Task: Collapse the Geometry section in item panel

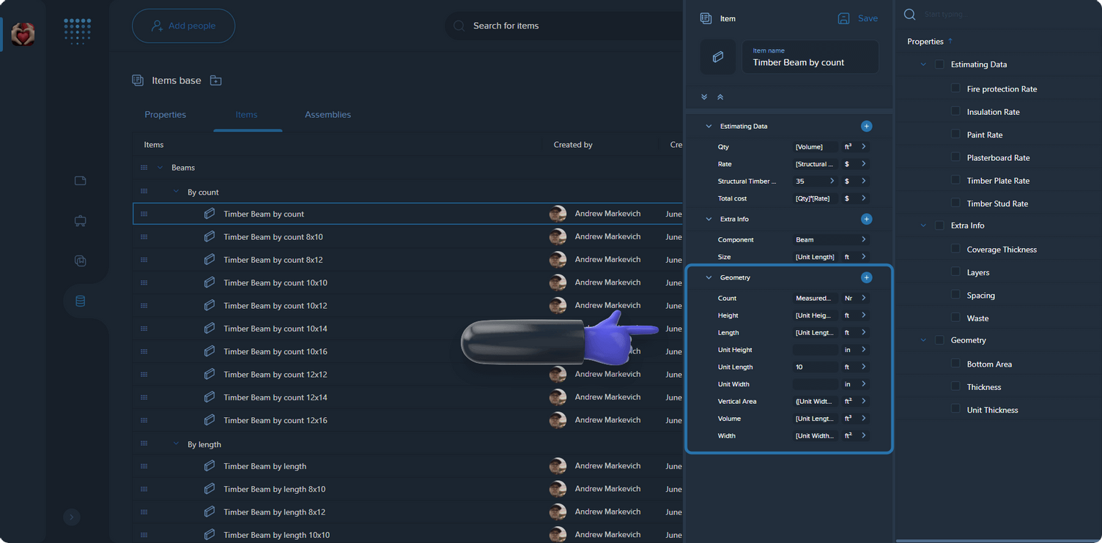Action: click(x=709, y=277)
